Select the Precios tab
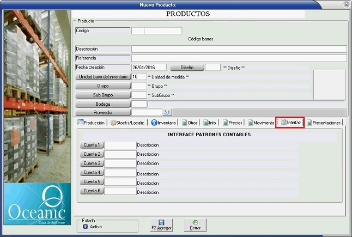 [232, 123]
